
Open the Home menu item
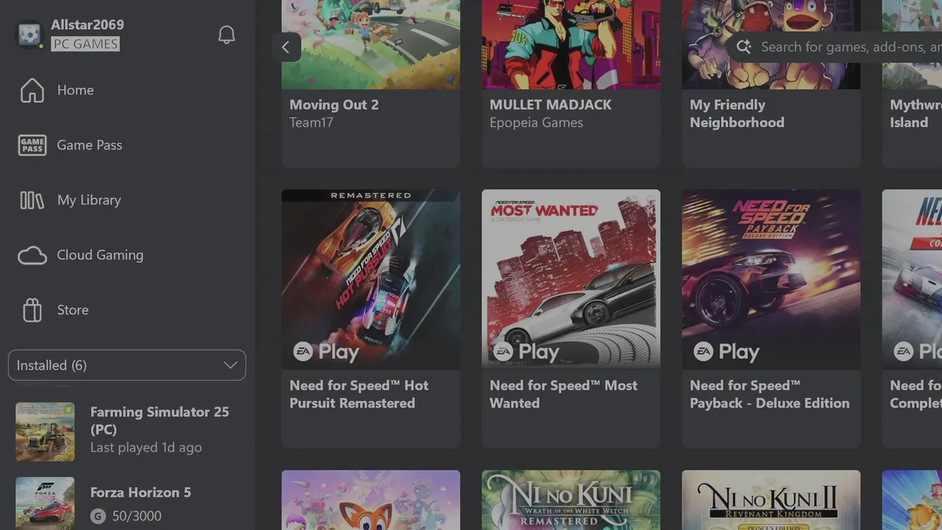click(127, 90)
